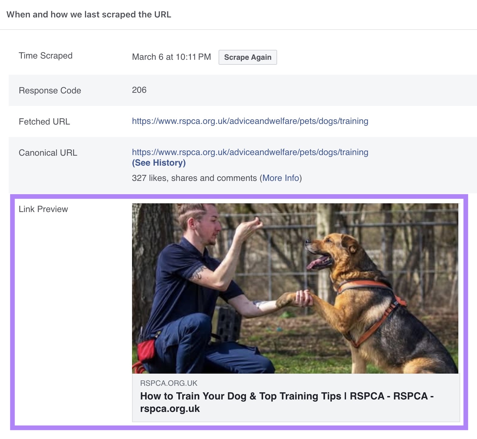Click the Time Scraped row label
Screen dimensions: 477x439
click(45, 56)
